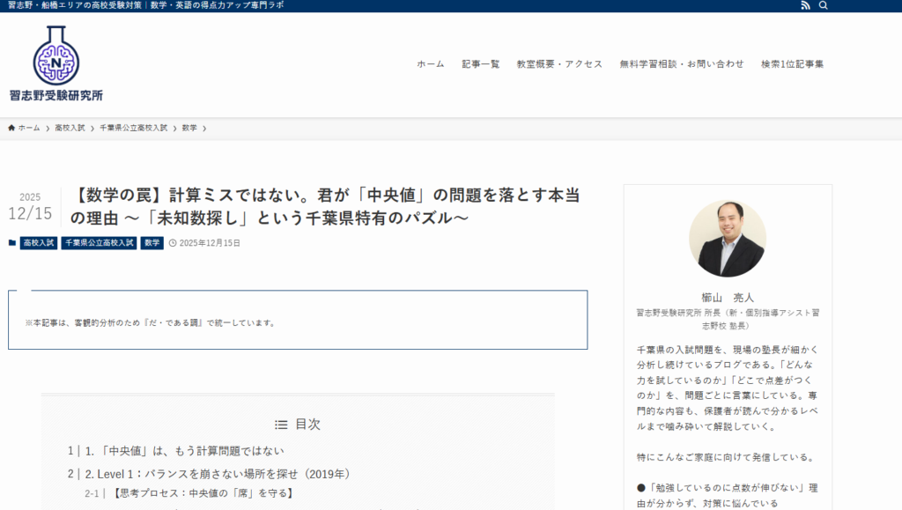Open search via magnifying glass icon
The image size is (902, 510).
(x=824, y=5)
